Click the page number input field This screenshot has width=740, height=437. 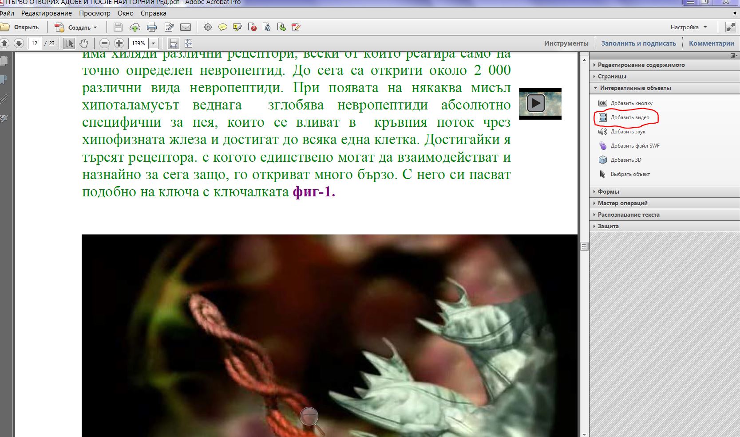[35, 43]
